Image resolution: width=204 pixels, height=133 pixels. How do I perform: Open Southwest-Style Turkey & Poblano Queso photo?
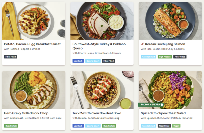pos(102,21)
